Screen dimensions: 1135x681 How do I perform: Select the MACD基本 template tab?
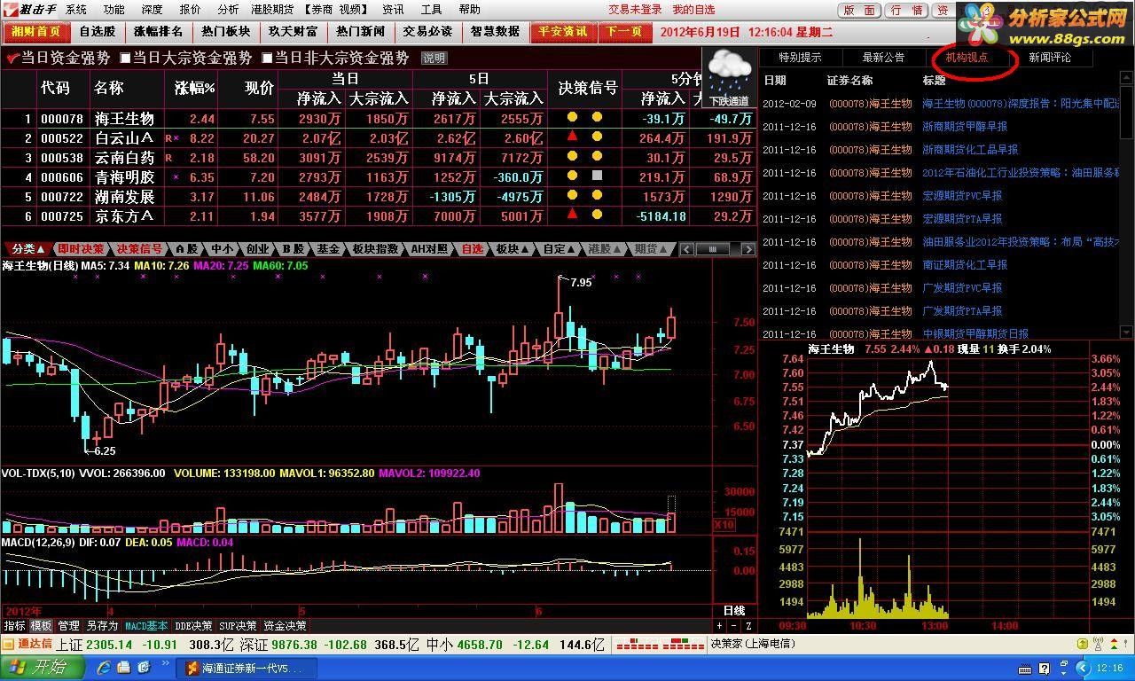point(146,625)
